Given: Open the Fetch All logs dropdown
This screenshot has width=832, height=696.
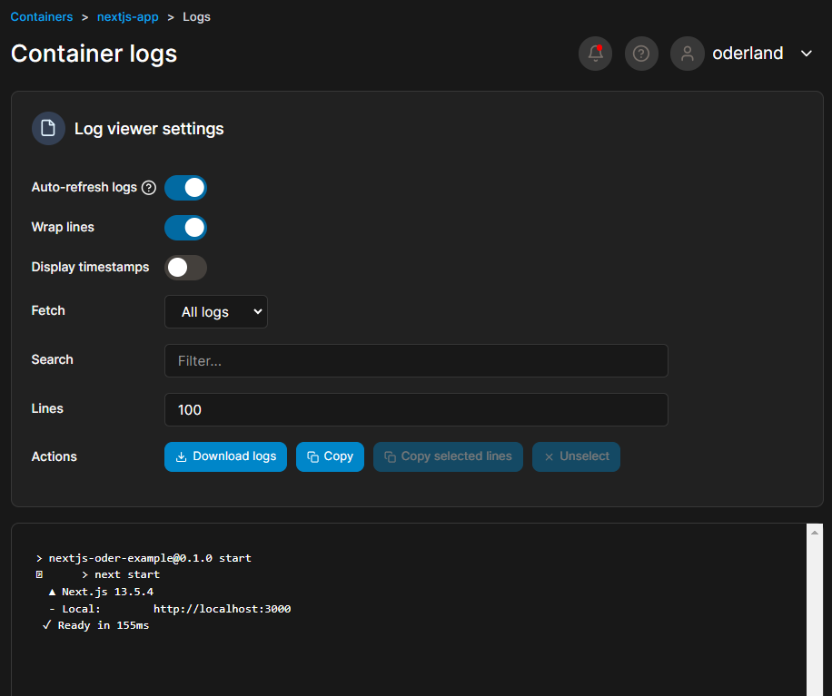Looking at the screenshot, I should pyautogui.click(x=216, y=311).
